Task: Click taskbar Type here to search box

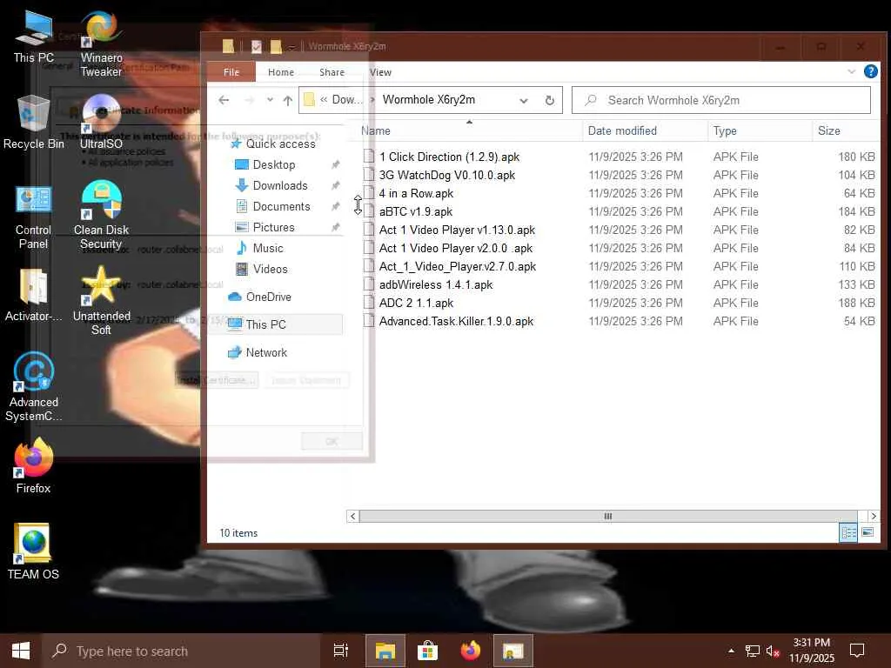Action: tap(181, 651)
